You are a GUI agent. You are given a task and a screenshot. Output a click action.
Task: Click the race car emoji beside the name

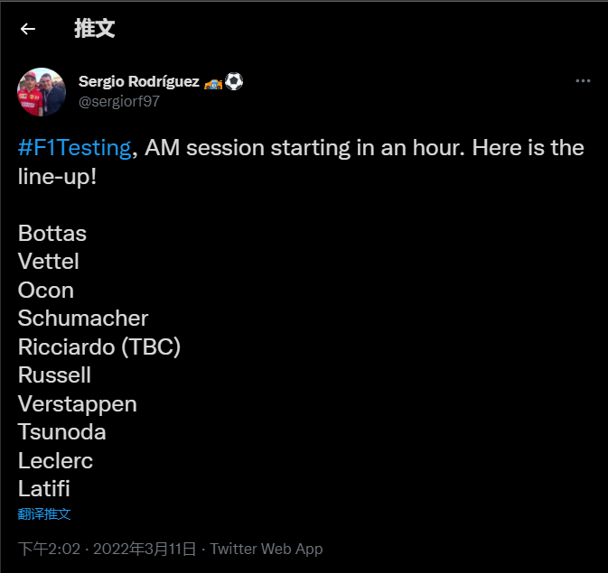(214, 82)
